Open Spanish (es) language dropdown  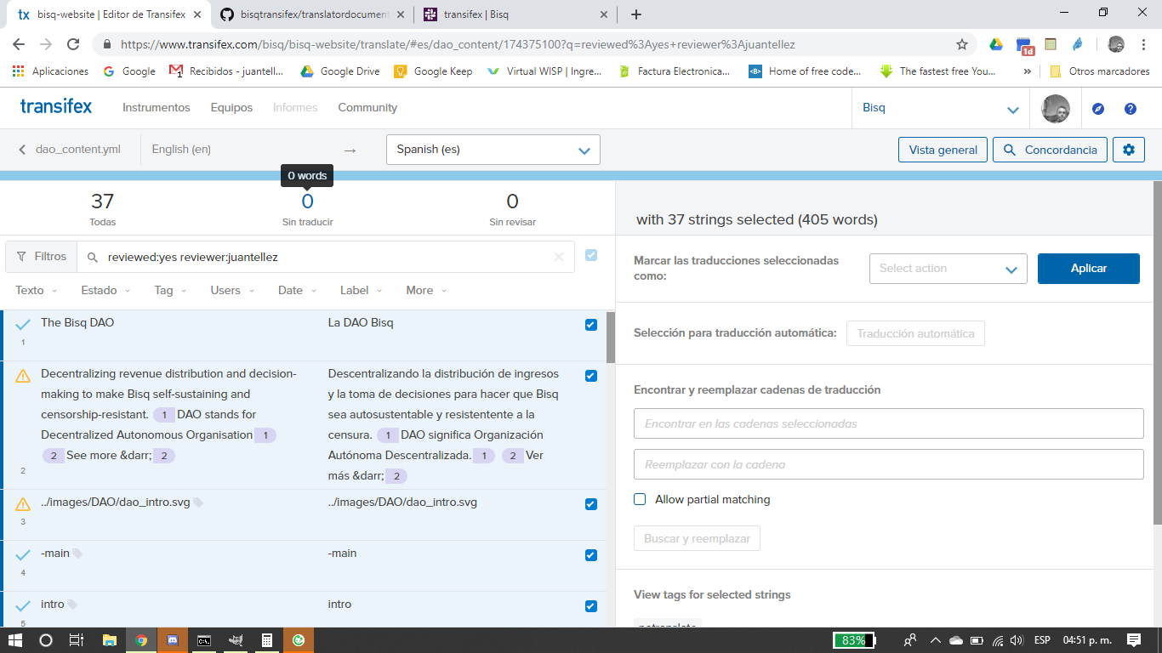493,150
